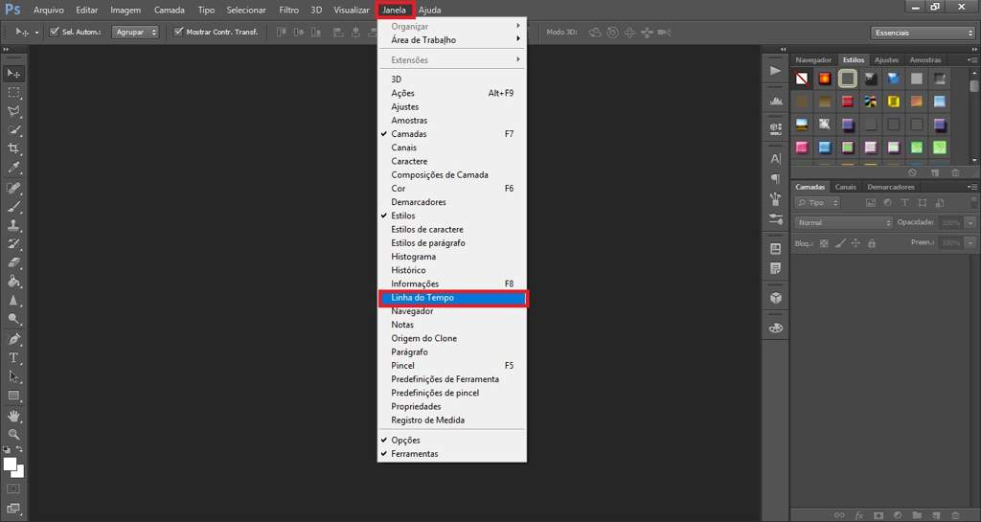Click the background color swatch
This screenshot has height=522, width=981.
pyautogui.click(x=19, y=472)
